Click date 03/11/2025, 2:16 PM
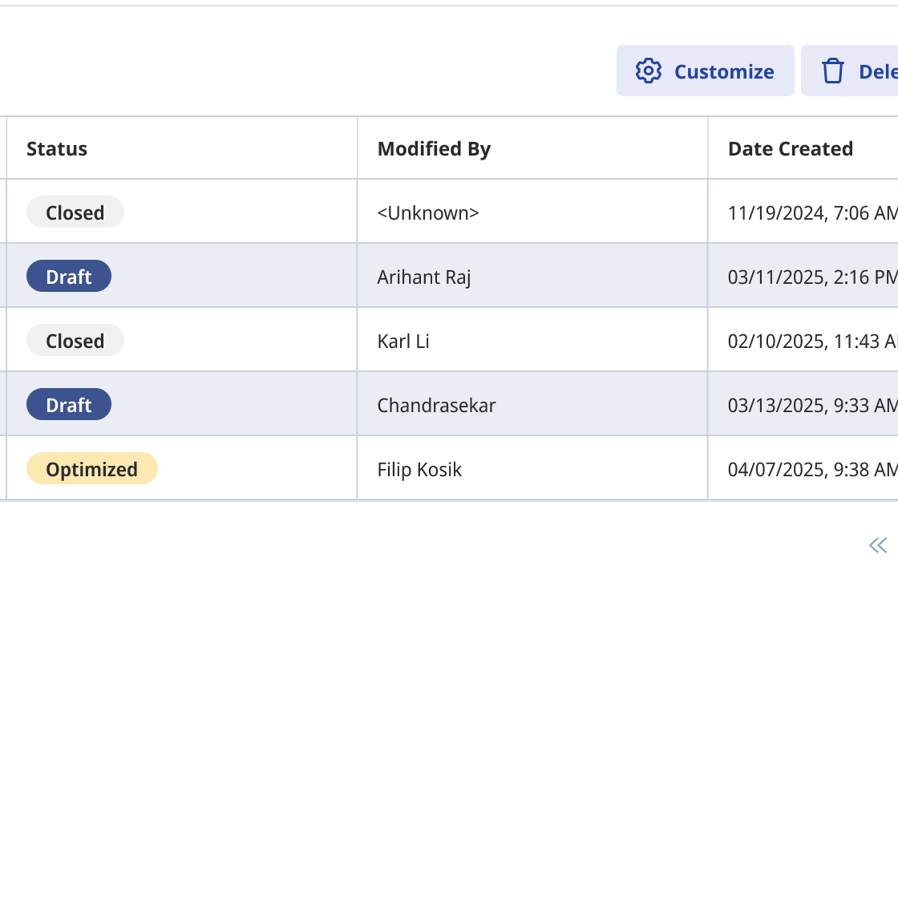 pyautogui.click(x=813, y=277)
